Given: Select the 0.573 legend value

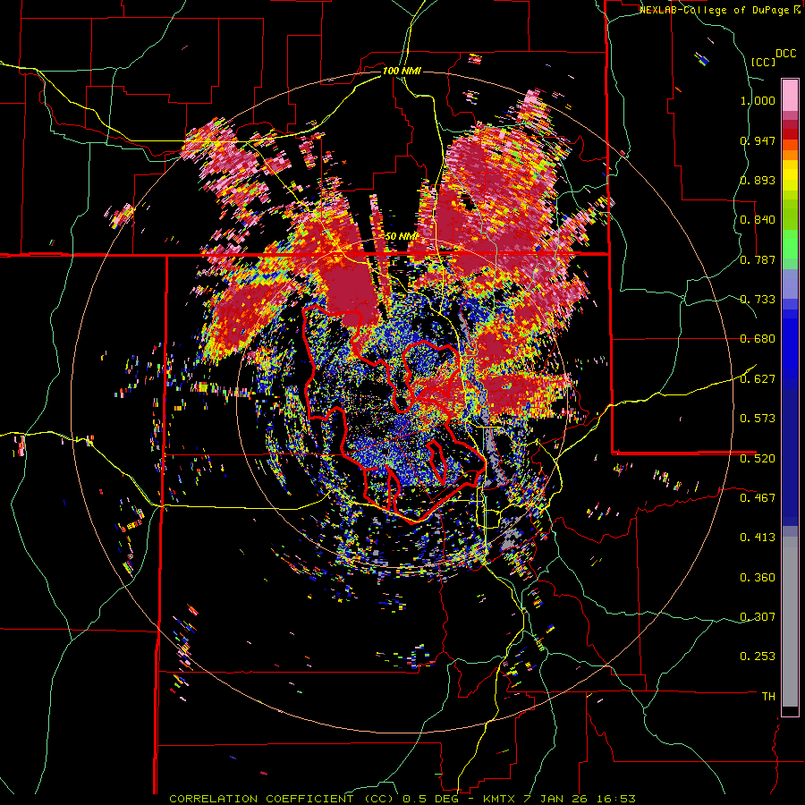Looking at the screenshot, I should pyautogui.click(x=758, y=418).
